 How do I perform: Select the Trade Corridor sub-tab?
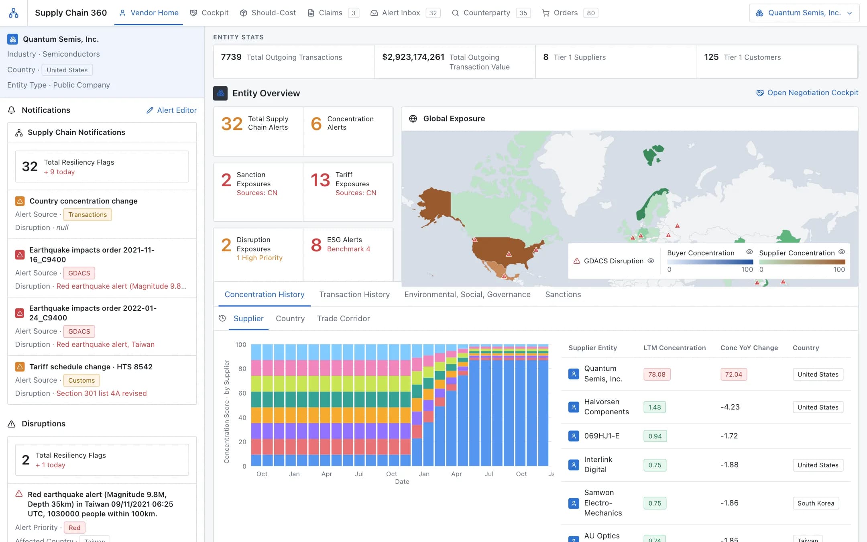[x=343, y=318]
